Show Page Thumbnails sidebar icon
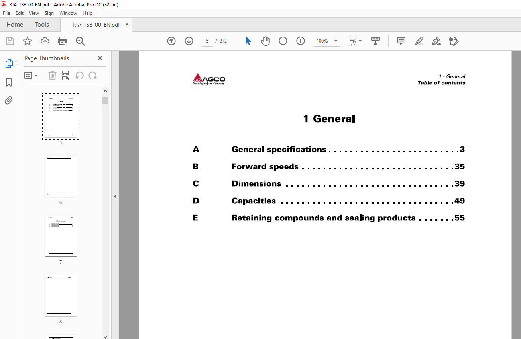Viewport: 521px width, 339px height. 9,64
